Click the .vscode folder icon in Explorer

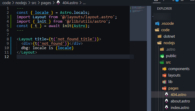(157, 24)
